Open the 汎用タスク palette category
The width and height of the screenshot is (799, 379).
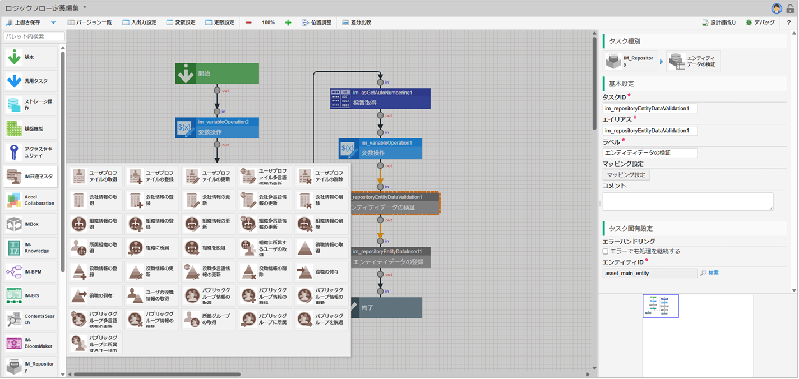31,81
